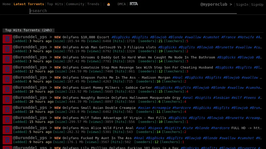Go to the Home page link
The image size is (266, 149).
6,4
